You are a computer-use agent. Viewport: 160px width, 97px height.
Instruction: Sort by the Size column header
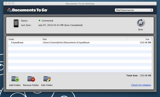139,39
